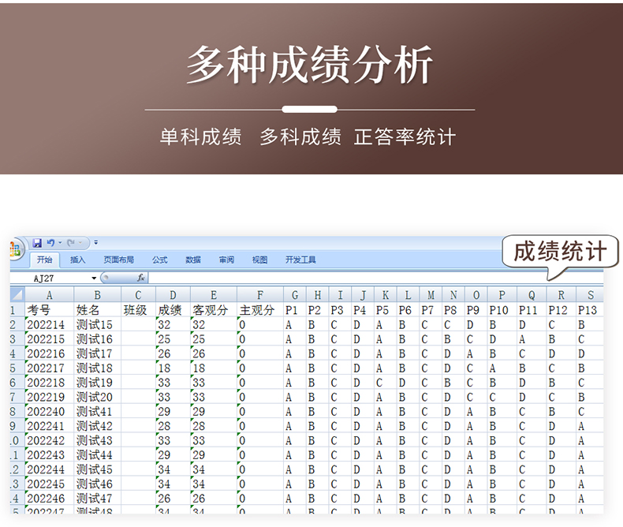
Task: Select the row 5 header
Action: tap(16, 368)
